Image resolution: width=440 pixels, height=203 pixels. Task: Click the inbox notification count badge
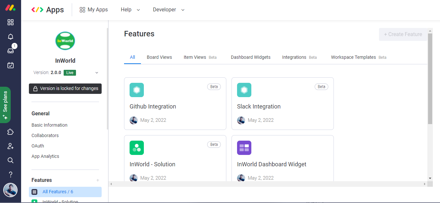point(14,46)
